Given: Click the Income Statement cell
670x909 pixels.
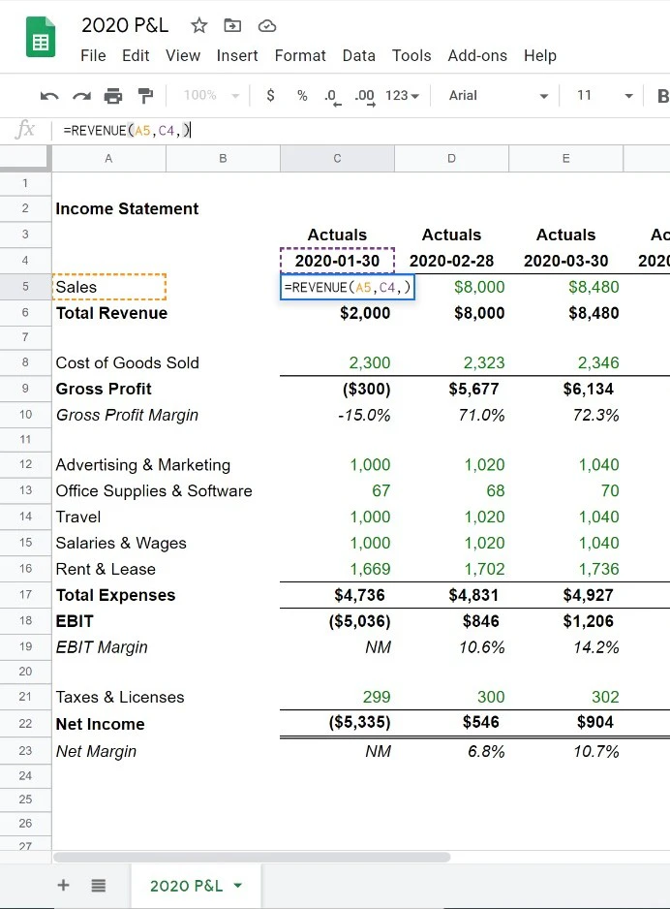Looking at the screenshot, I should [127, 208].
